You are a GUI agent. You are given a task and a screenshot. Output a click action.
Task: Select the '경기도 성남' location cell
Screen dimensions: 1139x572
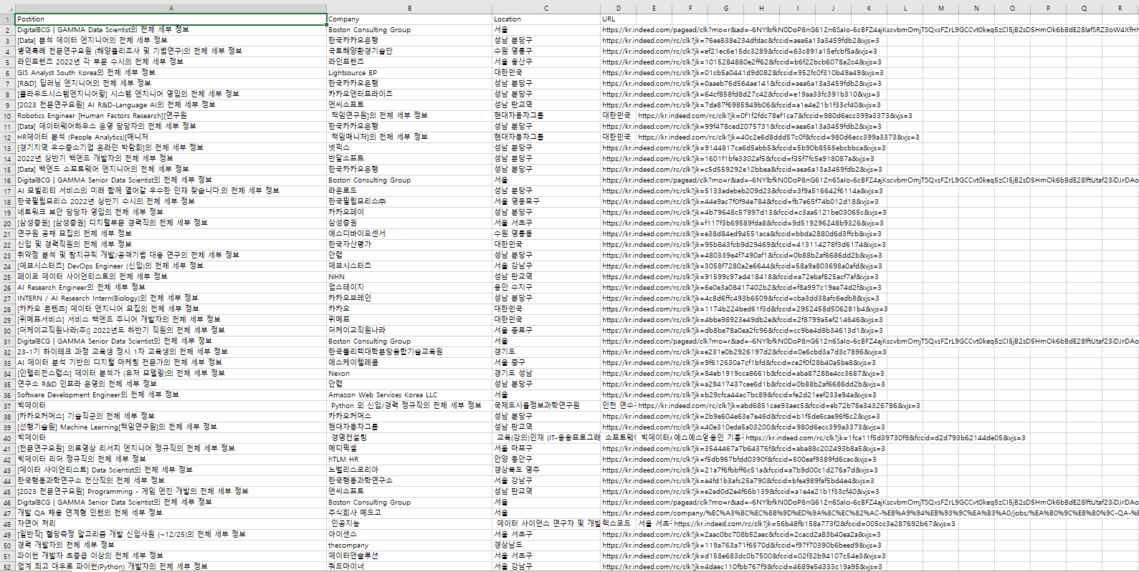(x=546, y=374)
